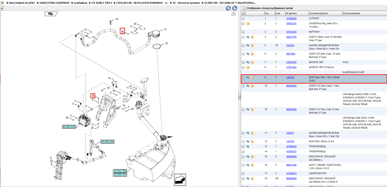Click the package icon for part 322357
Viewport: 387px width, 187px height.
(252, 133)
